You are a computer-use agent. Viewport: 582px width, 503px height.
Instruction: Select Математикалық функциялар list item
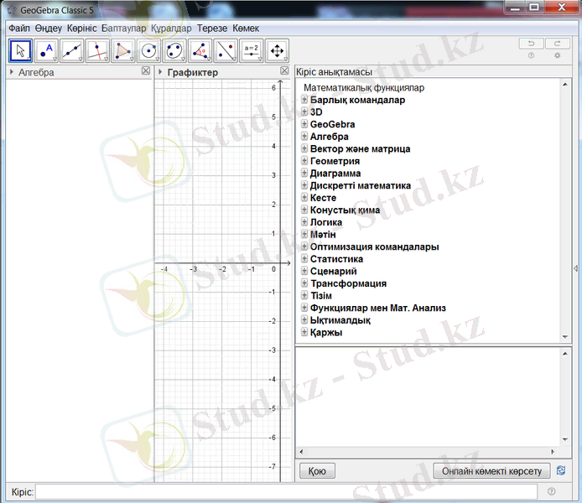click(x=364, y=87)
